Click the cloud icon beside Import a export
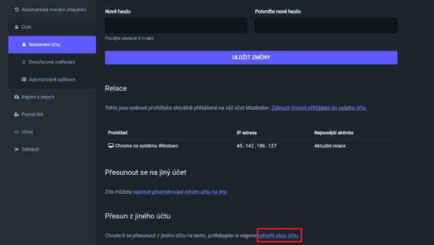Viewport: 434px width, 245px height. tap(17, 97)
